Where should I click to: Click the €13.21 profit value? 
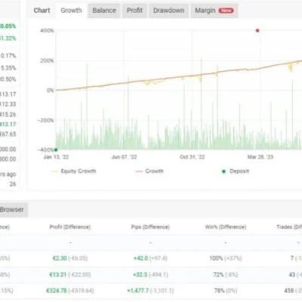tap(58, 275)
